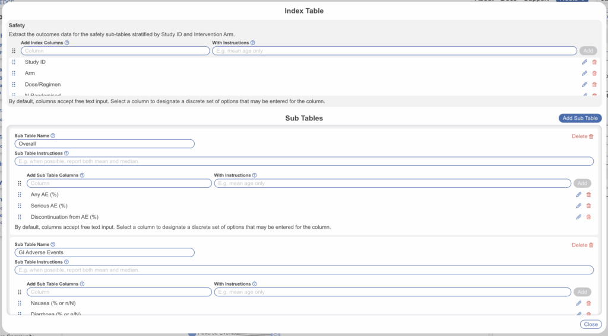Delete the Arm index column
Screen dimensions: 608x336
click(594, 73)
